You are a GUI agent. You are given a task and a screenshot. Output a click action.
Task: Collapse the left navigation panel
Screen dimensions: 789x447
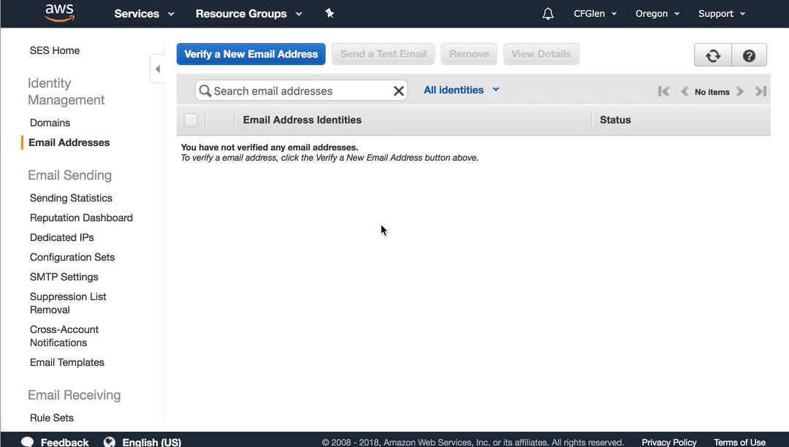pyautogui.click(x=158, y=69)
